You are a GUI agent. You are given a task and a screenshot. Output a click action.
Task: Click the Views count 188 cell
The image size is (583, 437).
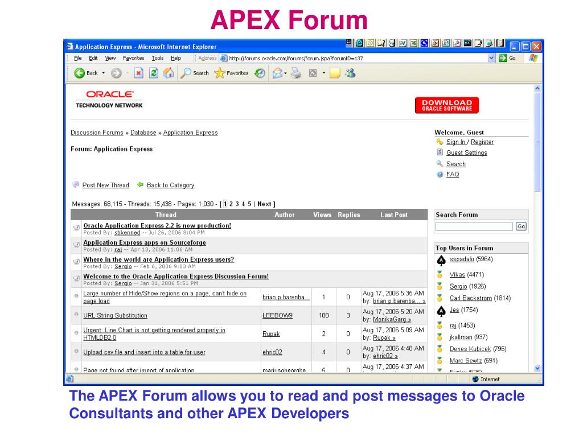(324, 315)
